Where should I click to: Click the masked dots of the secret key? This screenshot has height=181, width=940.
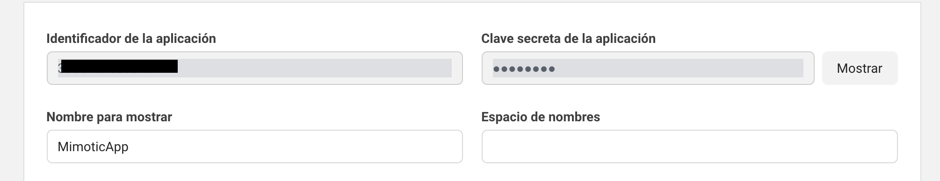tap(524, 69)
